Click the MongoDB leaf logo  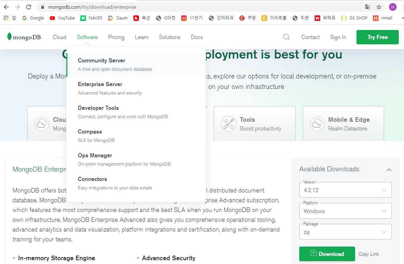24,37
